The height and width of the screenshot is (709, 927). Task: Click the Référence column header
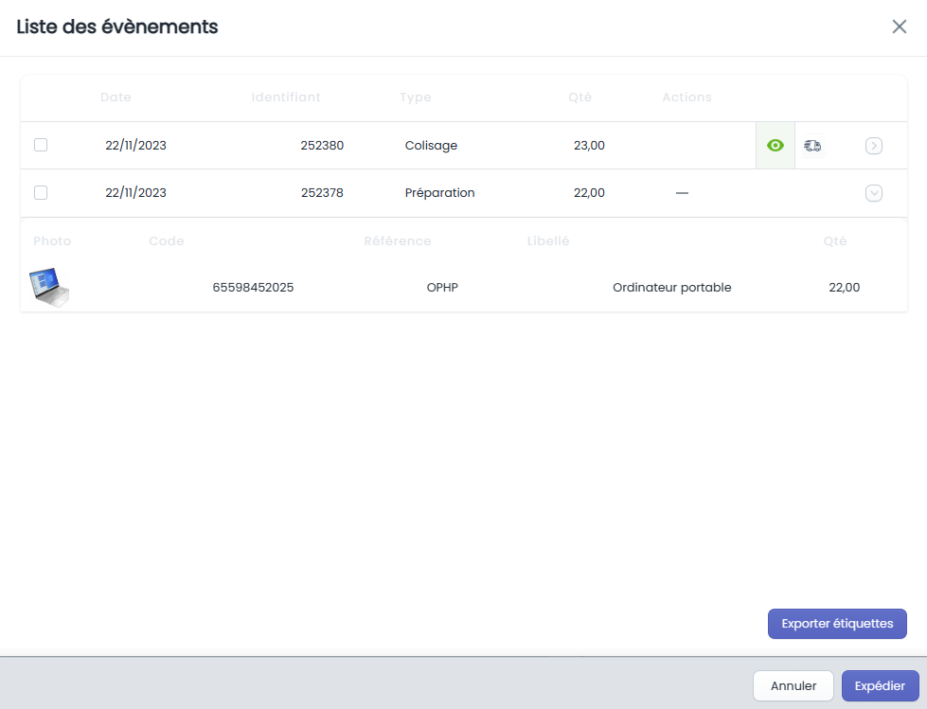point(398,241)
